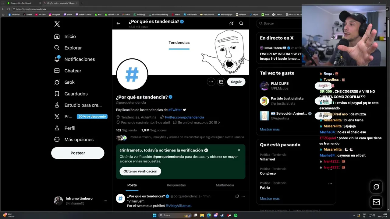Open ChatGPT bookmark in bookmarks bar
The width and height of the screenshot is (390, 219).
(277, 15)
